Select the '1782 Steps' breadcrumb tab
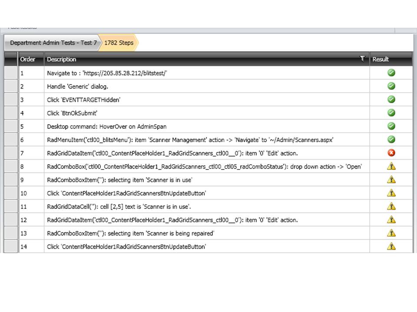The width and height of the screenshot is (417, 312). (x=119, y=43)
